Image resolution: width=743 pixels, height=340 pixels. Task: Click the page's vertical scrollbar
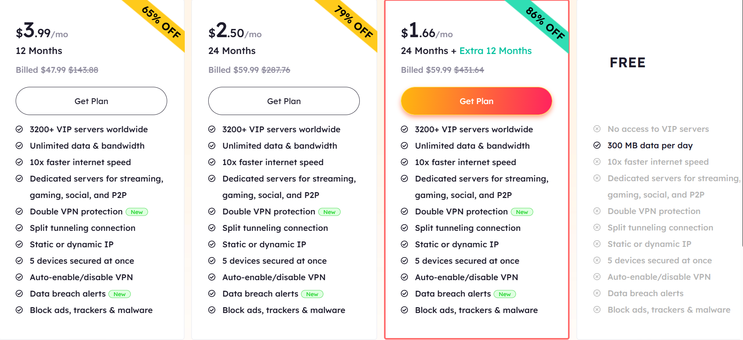click(x=742, y=123)
